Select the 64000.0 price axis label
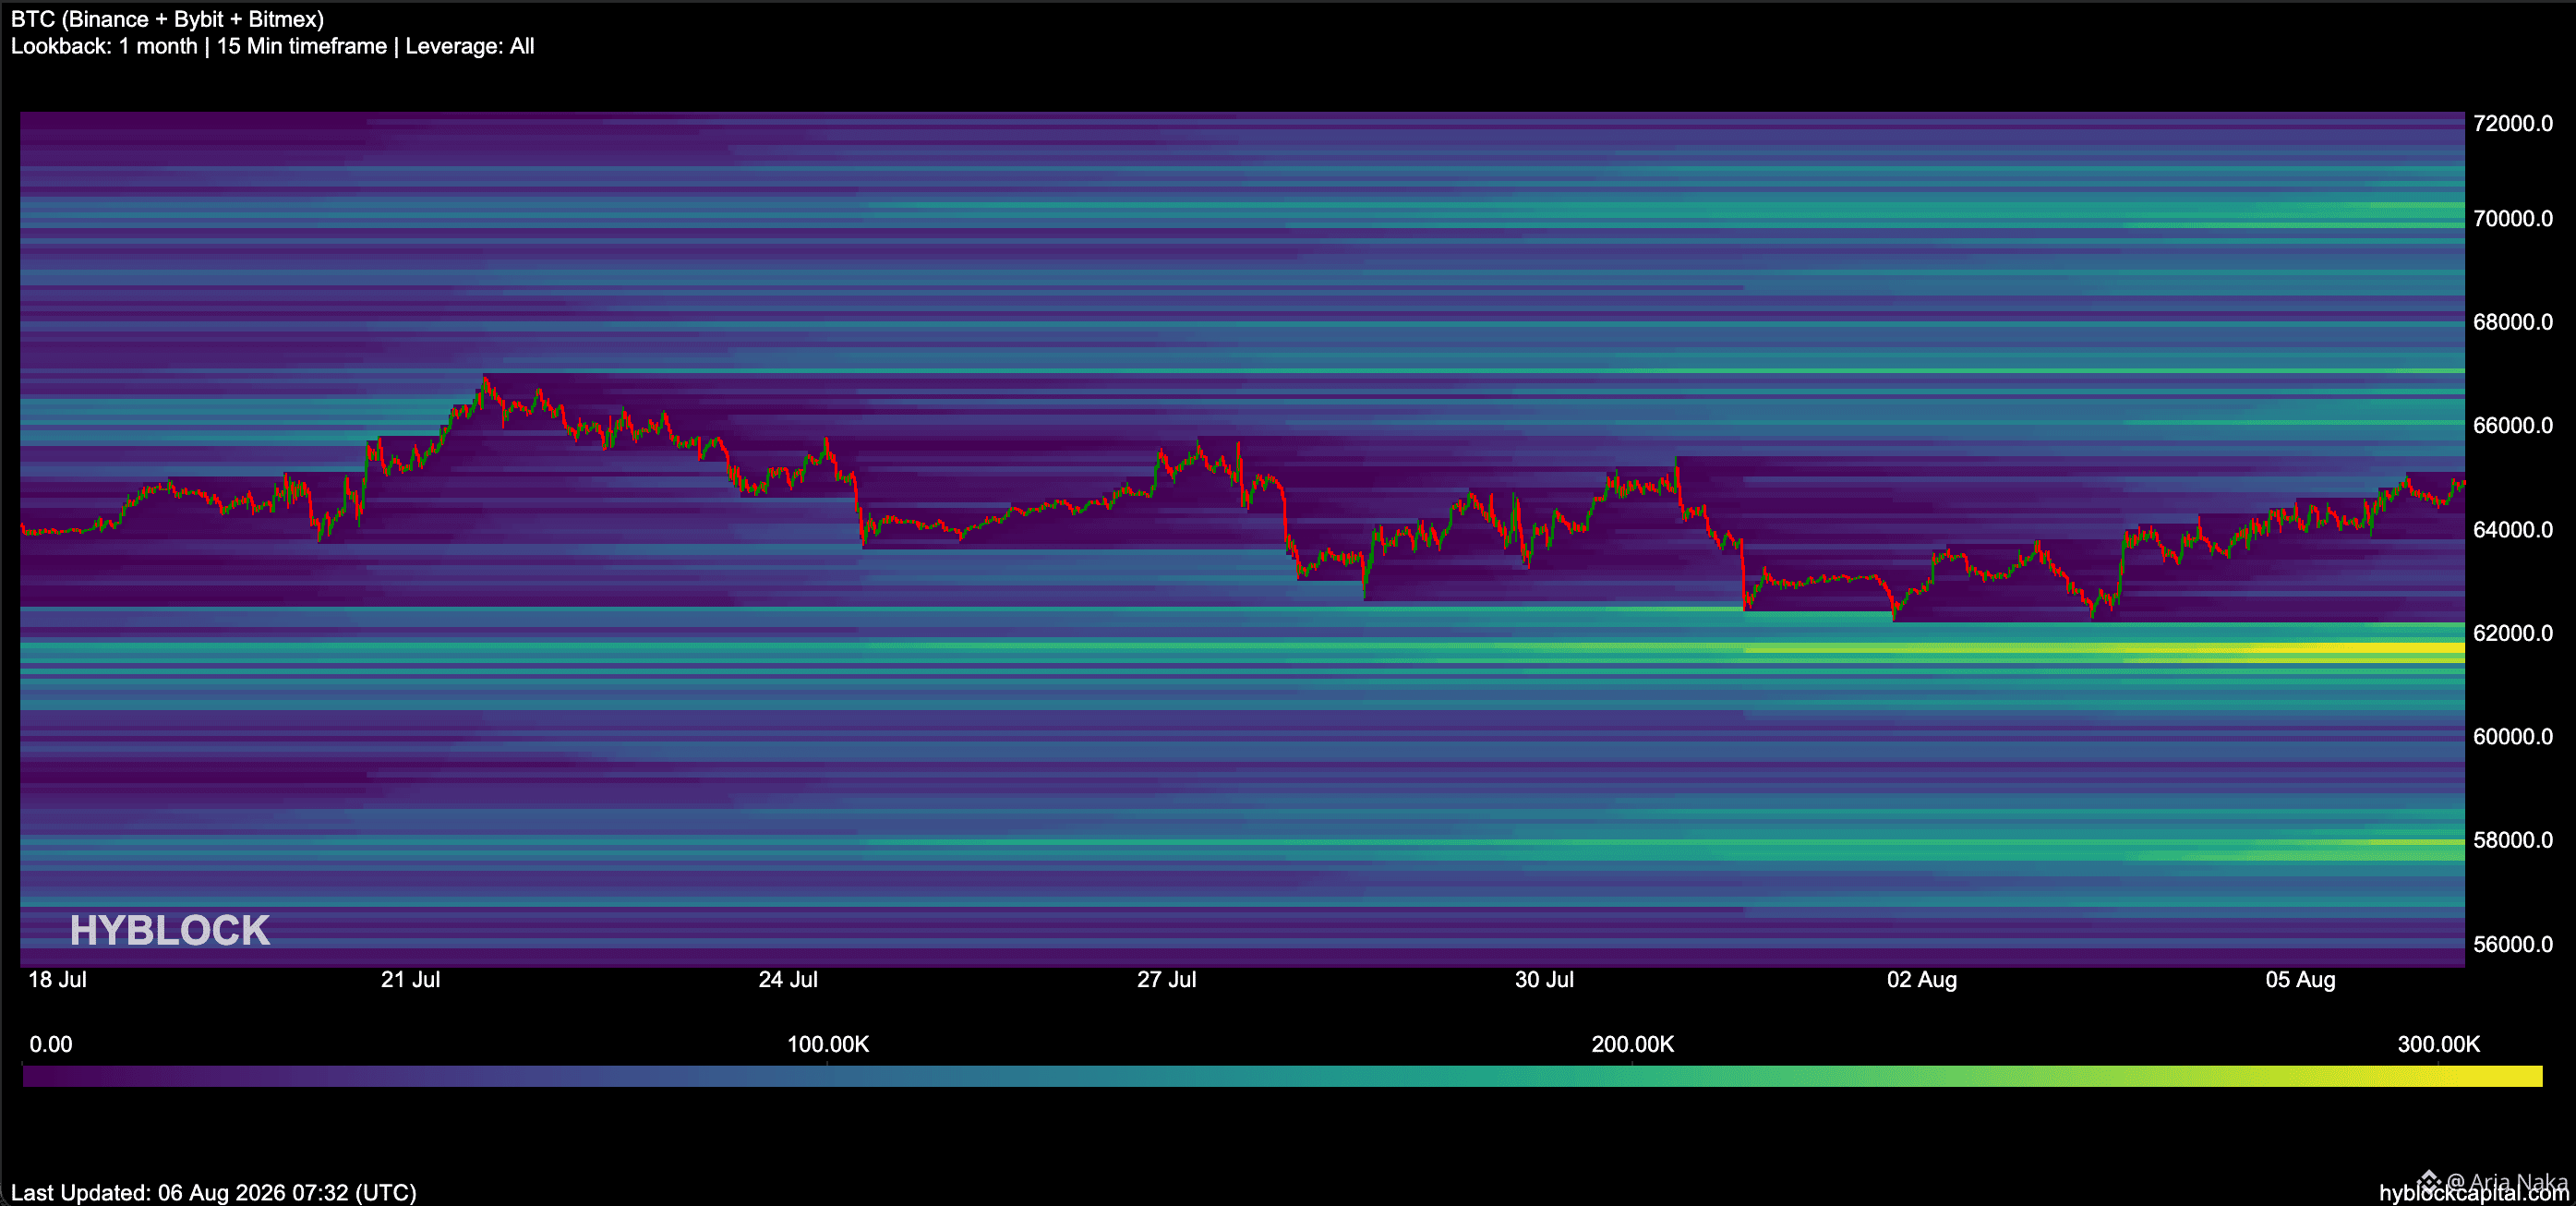This screenshot has height=1206, width=2576. tap(2512, 529)
